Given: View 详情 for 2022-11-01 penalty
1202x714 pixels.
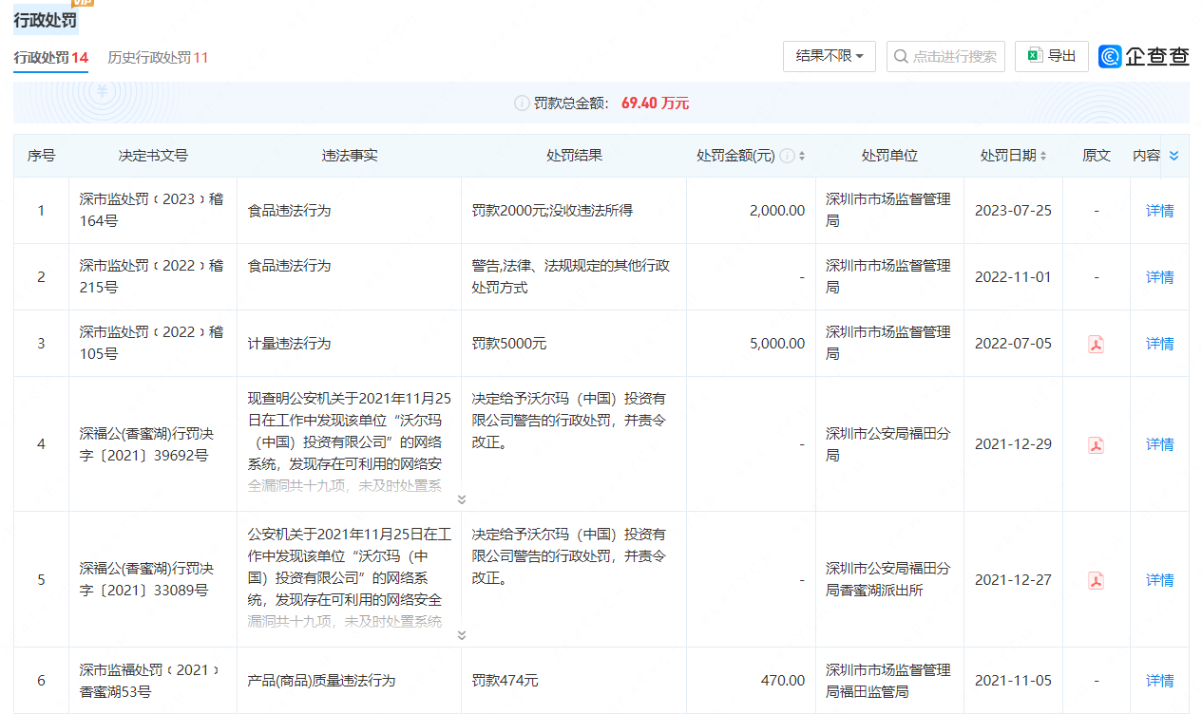Looking at the screenshot, I should [x=1159, y=277].
